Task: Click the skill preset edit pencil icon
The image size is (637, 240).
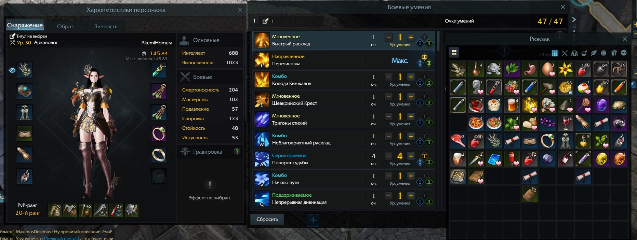Action: point(265,21)
